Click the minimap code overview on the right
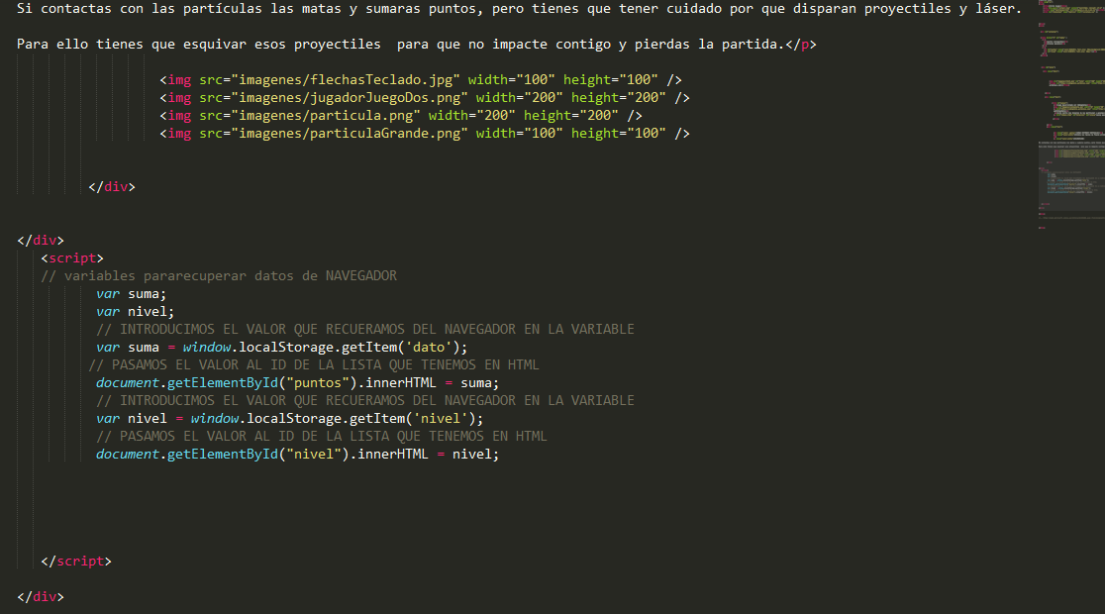 [x=1067, y=119]
